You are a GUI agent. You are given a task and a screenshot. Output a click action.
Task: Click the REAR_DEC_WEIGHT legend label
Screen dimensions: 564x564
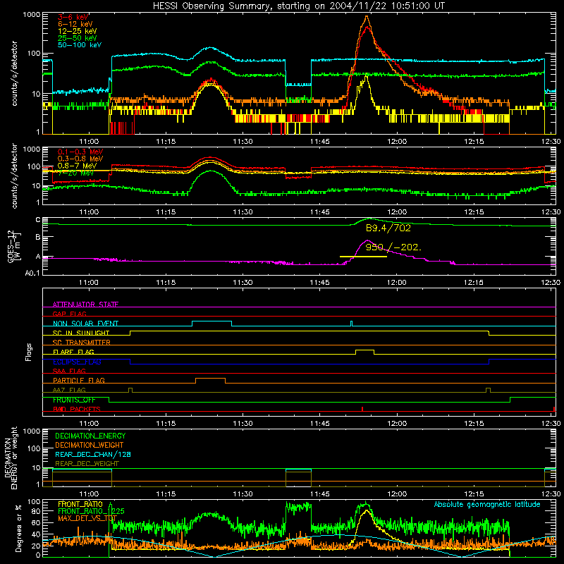[x=87, y=464]
